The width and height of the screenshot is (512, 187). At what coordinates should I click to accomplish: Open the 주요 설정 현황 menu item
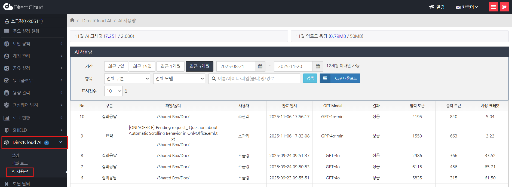(26, 31)
